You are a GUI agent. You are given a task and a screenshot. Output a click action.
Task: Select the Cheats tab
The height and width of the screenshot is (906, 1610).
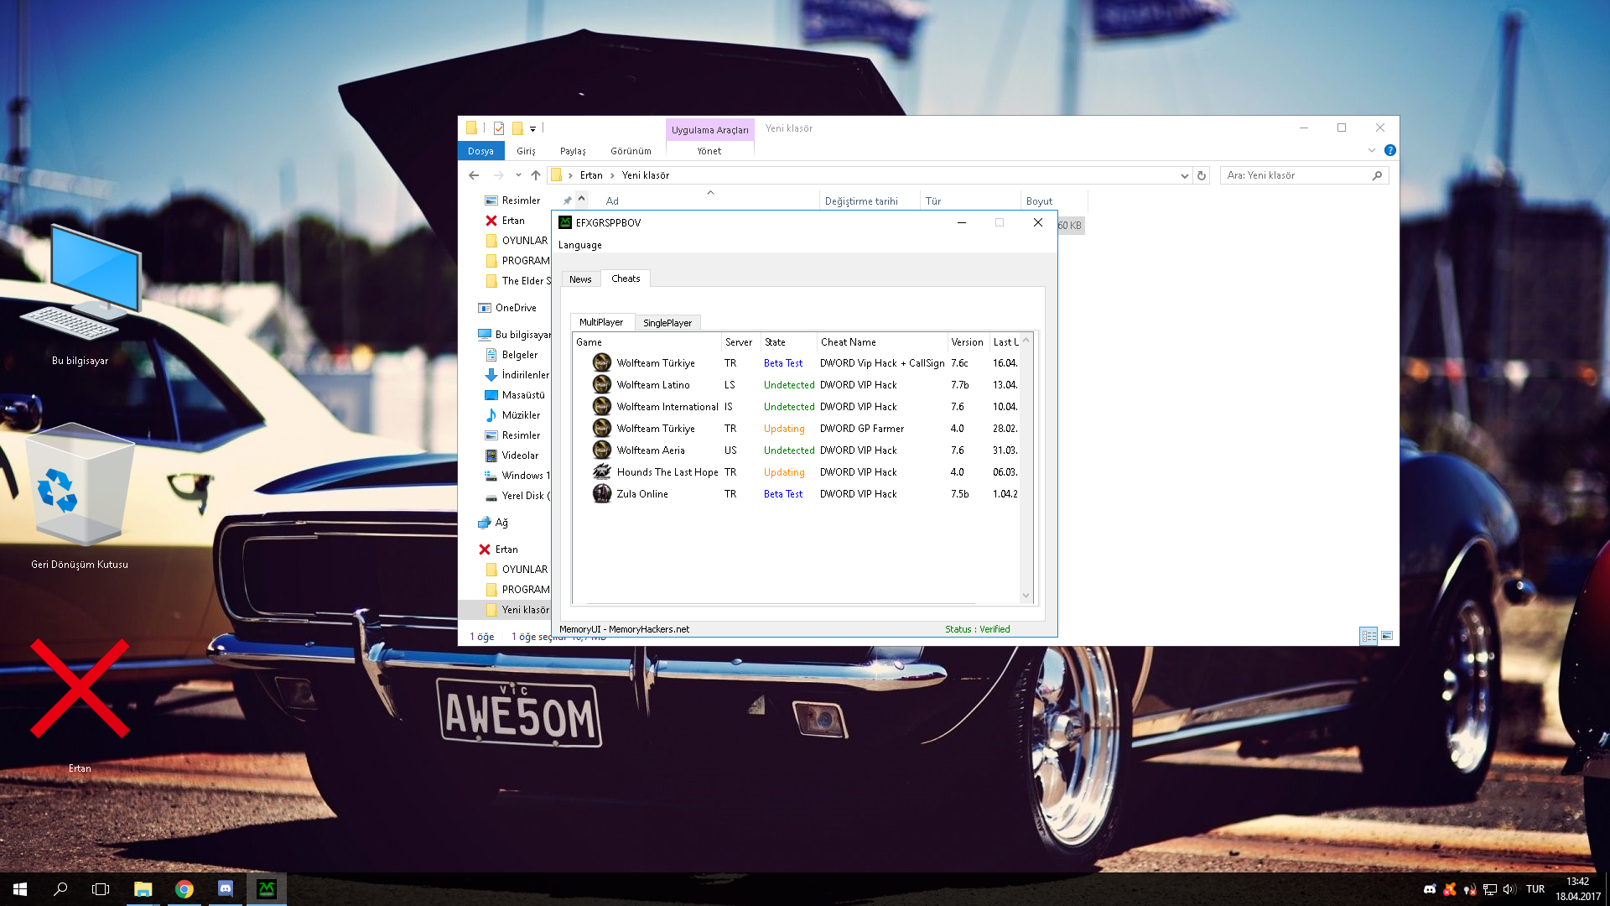point(626,279)
